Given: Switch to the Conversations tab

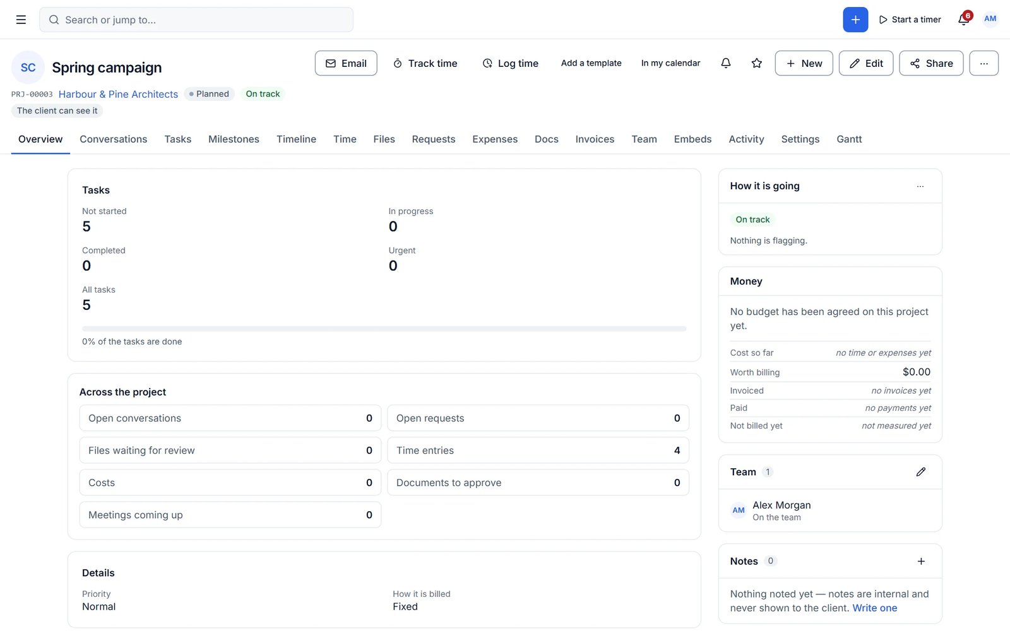Looking at the screenshot, I should 114,139.
